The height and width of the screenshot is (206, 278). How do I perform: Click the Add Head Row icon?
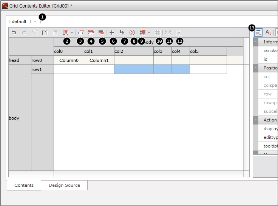click(x=80, y=33)
